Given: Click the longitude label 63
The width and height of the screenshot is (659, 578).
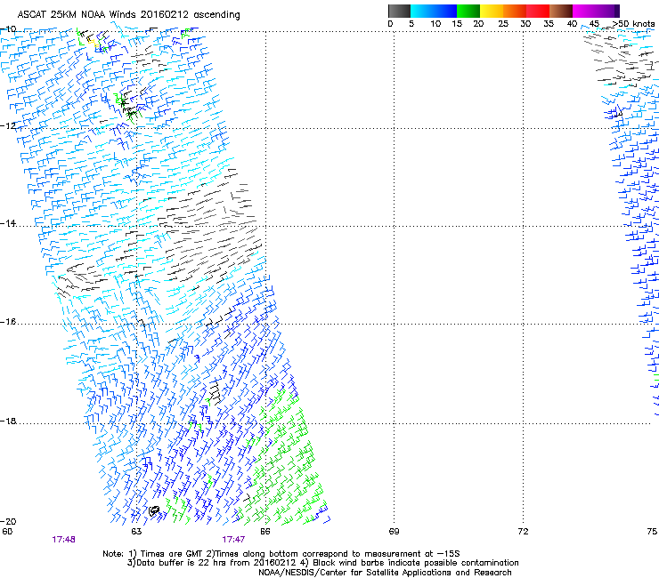Looking at the screenshot, I should [136, 532].
